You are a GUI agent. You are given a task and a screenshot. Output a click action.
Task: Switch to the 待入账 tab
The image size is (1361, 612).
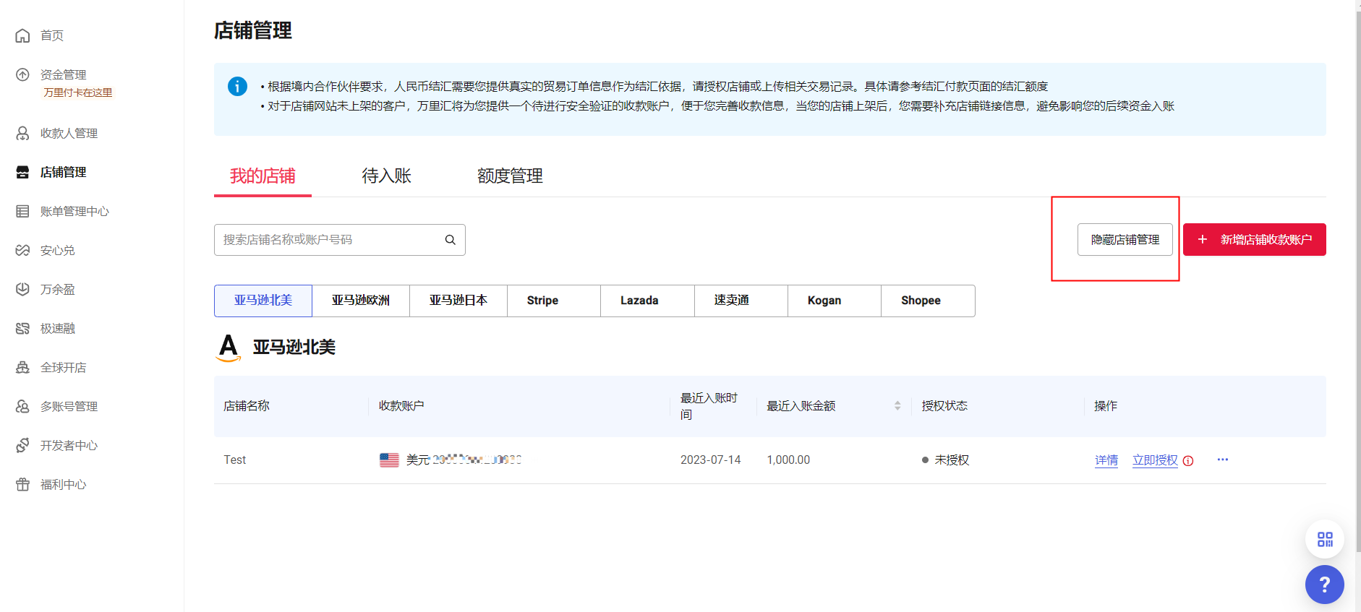pyautogui.click(x=386, y=176)
